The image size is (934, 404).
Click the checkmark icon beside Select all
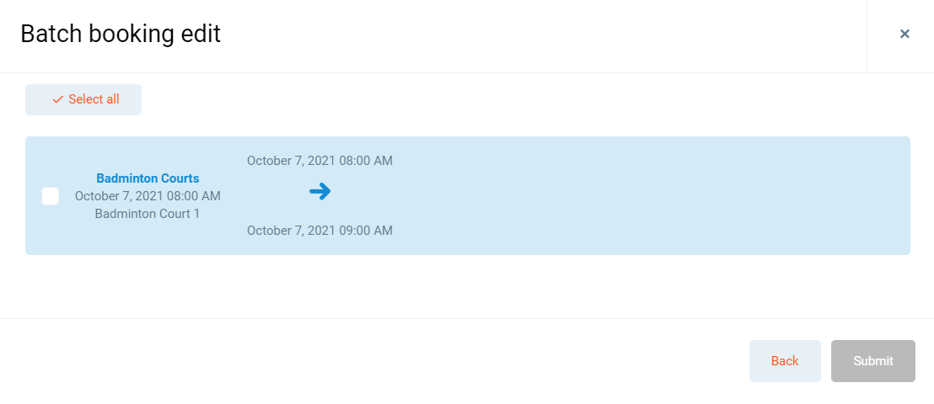point(57,99)
